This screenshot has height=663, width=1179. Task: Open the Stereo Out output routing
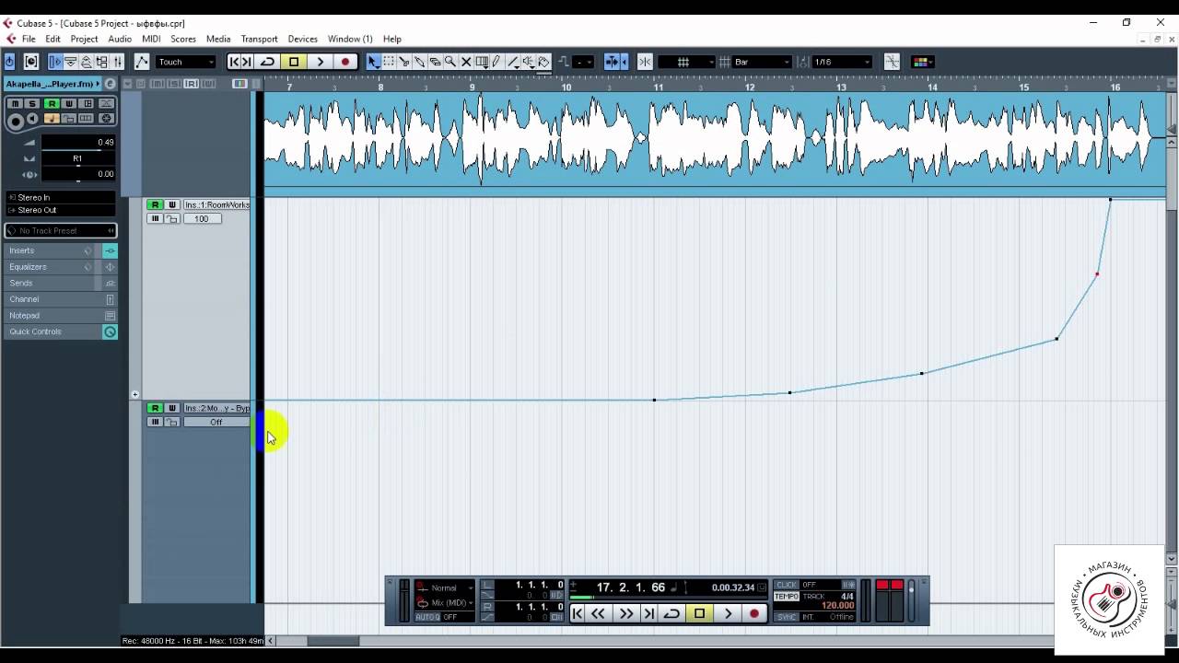60,210
